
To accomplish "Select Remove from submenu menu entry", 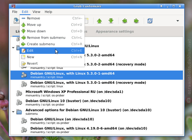I will (52, 38).
